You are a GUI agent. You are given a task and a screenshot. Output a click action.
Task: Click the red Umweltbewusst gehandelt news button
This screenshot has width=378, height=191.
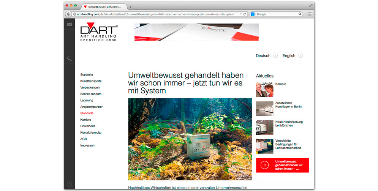[282, 165]
